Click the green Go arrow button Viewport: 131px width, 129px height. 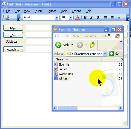click(111, 54)
